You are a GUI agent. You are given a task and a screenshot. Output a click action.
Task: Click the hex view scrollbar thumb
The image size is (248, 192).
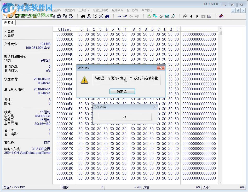coord(220,33)
